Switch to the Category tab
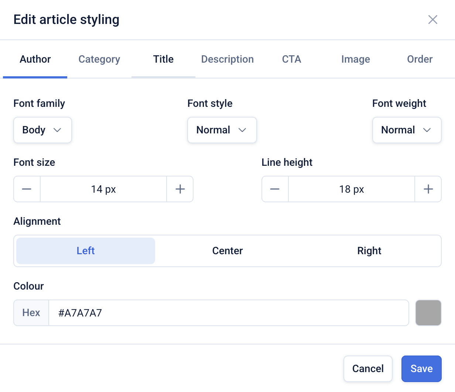The height and width of the screenshot is (392, 455). pyautogui.click(x=99, y=59)
